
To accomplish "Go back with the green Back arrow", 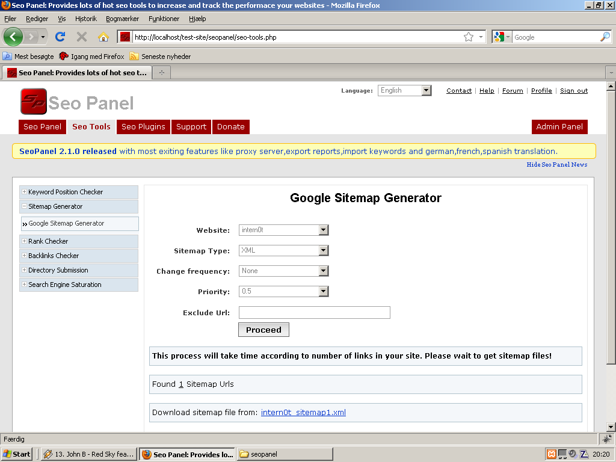I will (x=13, y=37).
